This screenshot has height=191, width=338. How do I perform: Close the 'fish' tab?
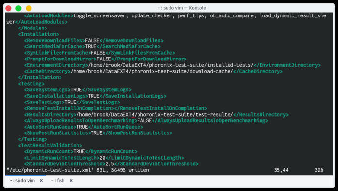pos(71,181)
